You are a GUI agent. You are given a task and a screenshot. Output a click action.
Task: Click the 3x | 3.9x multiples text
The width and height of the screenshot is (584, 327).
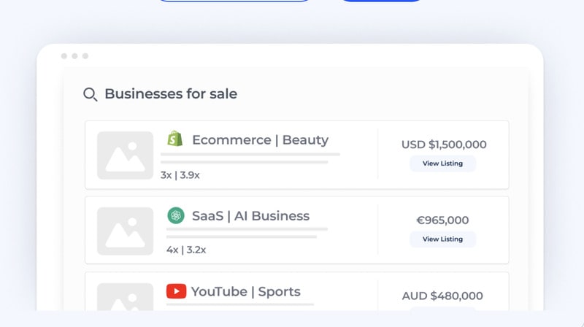coord(180,174)
